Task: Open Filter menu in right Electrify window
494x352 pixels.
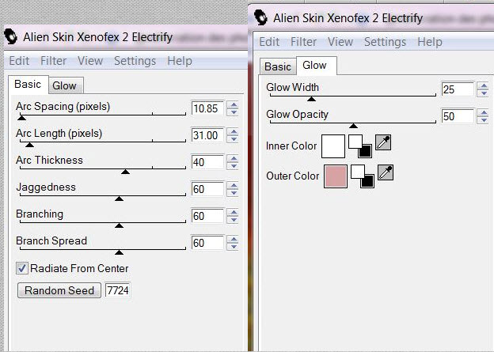Action: (x=303, y=42)
